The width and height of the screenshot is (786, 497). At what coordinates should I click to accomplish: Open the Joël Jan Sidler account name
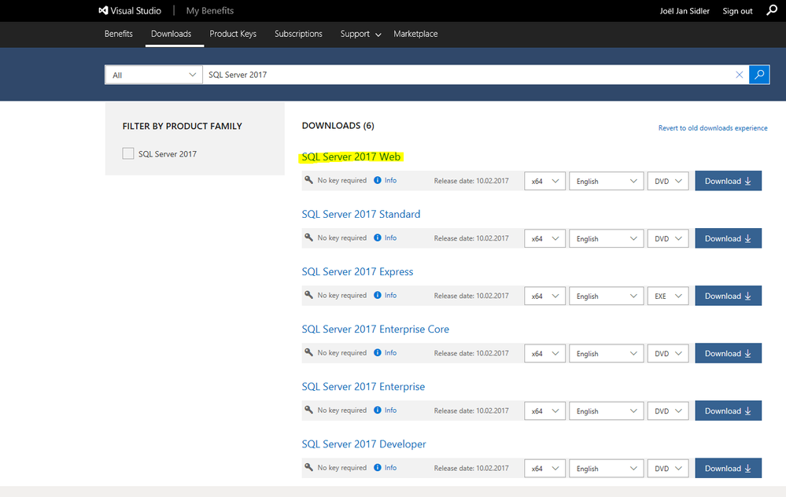click(685, 11)
